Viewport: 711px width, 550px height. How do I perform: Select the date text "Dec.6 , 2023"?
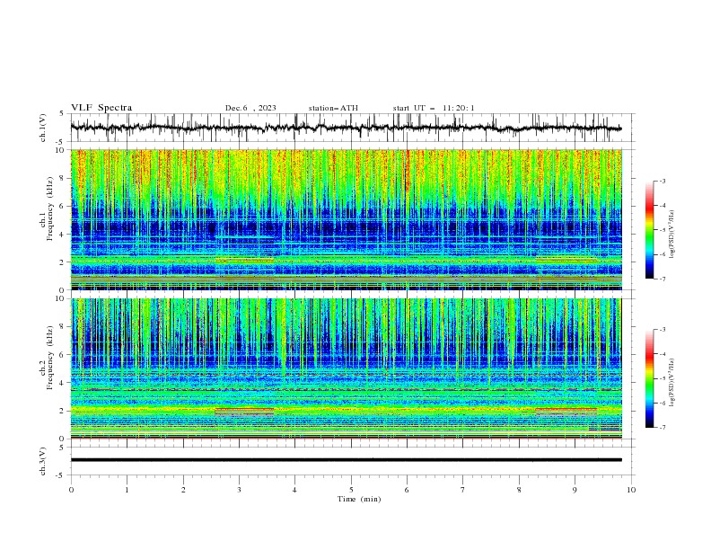[250, 108]
